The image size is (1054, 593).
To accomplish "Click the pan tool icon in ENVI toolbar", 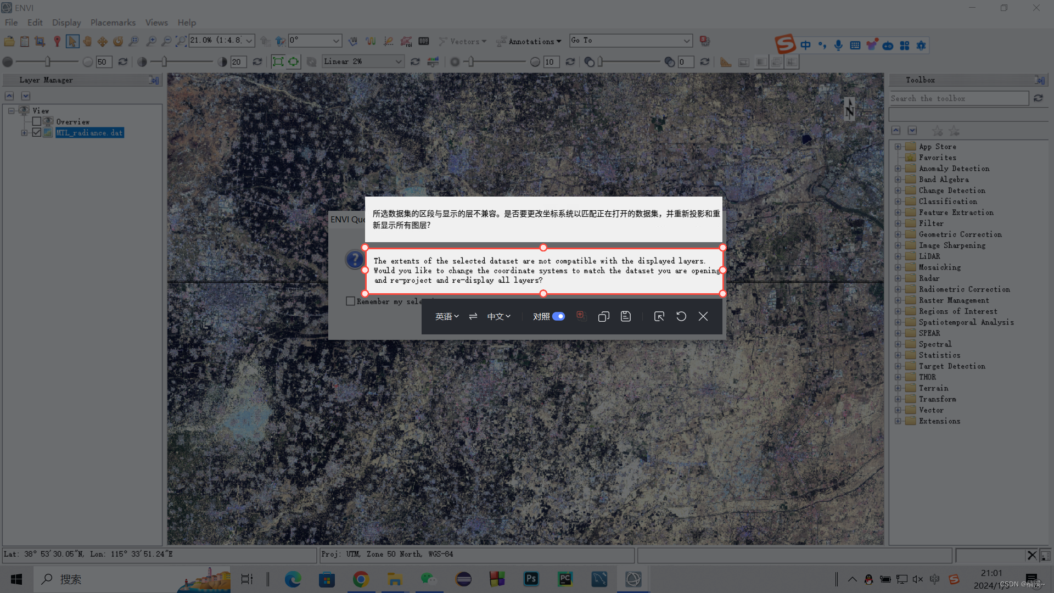I will [x=88, y=41].
